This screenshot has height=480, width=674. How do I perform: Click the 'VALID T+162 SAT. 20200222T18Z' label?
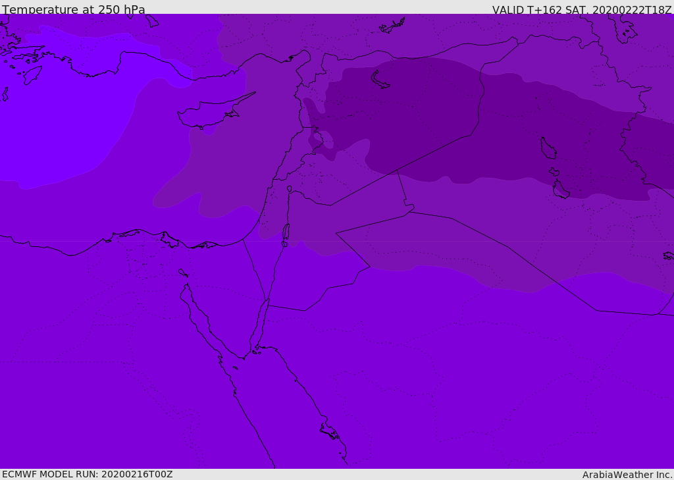(582, 10)
